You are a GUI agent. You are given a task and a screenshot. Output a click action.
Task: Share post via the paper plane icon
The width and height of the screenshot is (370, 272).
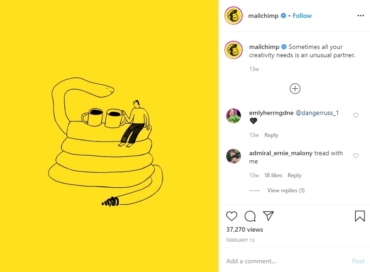[268, 216]
